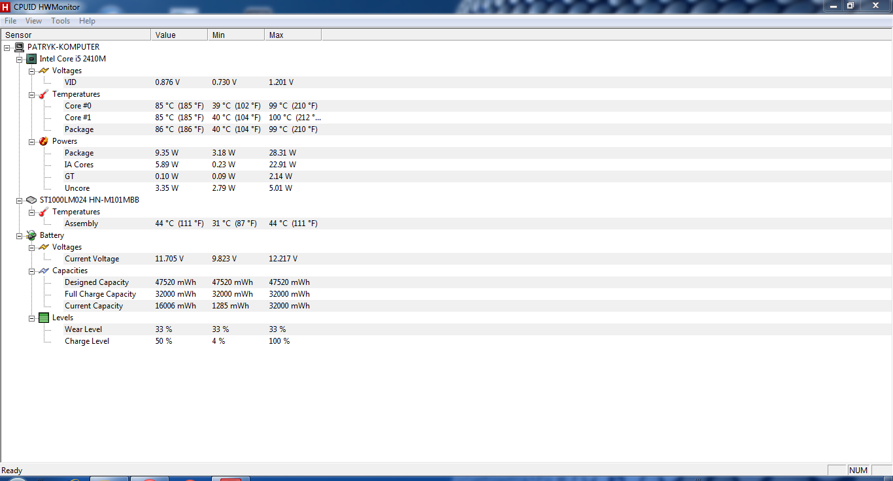Screen dimensions: 893x481
Task: Click the HWMonitor app icon in title bar
Action: [x=6, y=6]
